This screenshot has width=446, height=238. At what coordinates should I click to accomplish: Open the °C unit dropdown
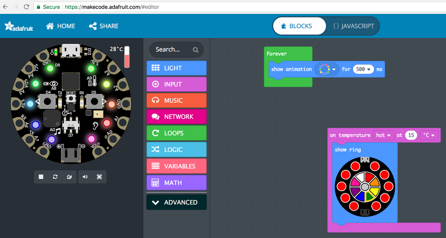click(x=429, y=135)
